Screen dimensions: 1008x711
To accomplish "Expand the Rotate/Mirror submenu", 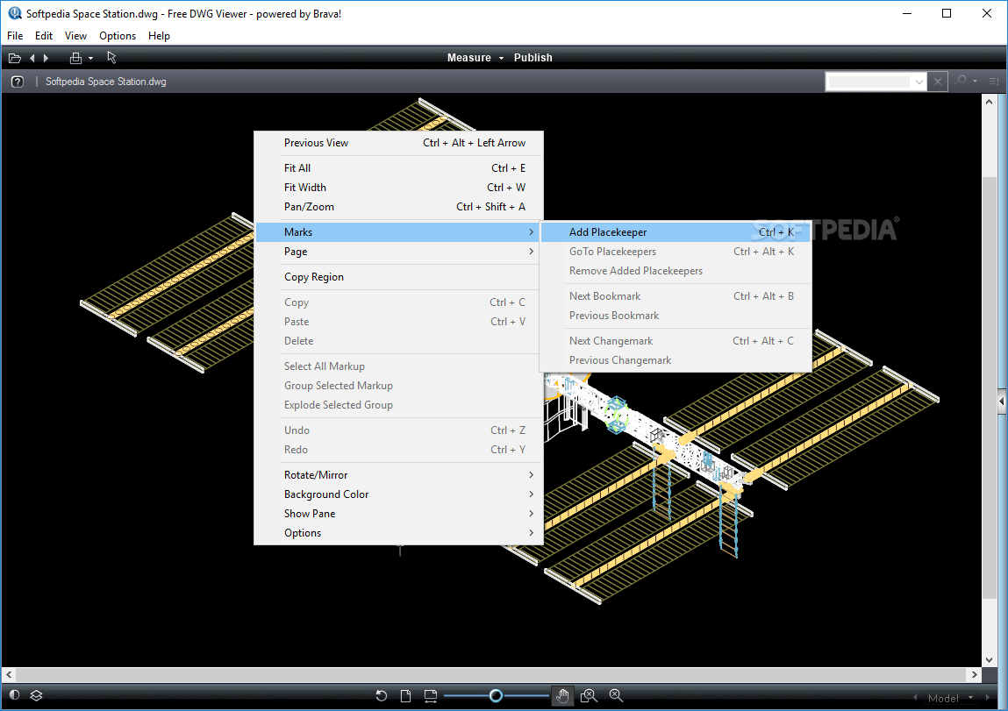I will pyautogui.click(x=398, y=474).
